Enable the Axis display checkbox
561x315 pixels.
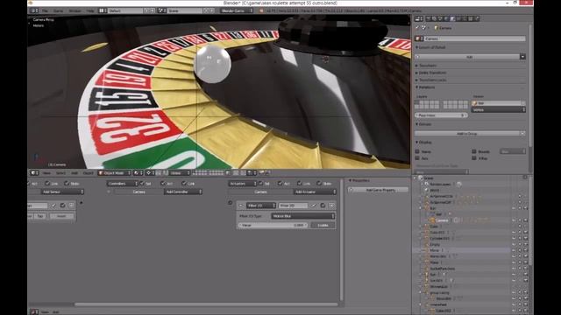coord(417,157)
